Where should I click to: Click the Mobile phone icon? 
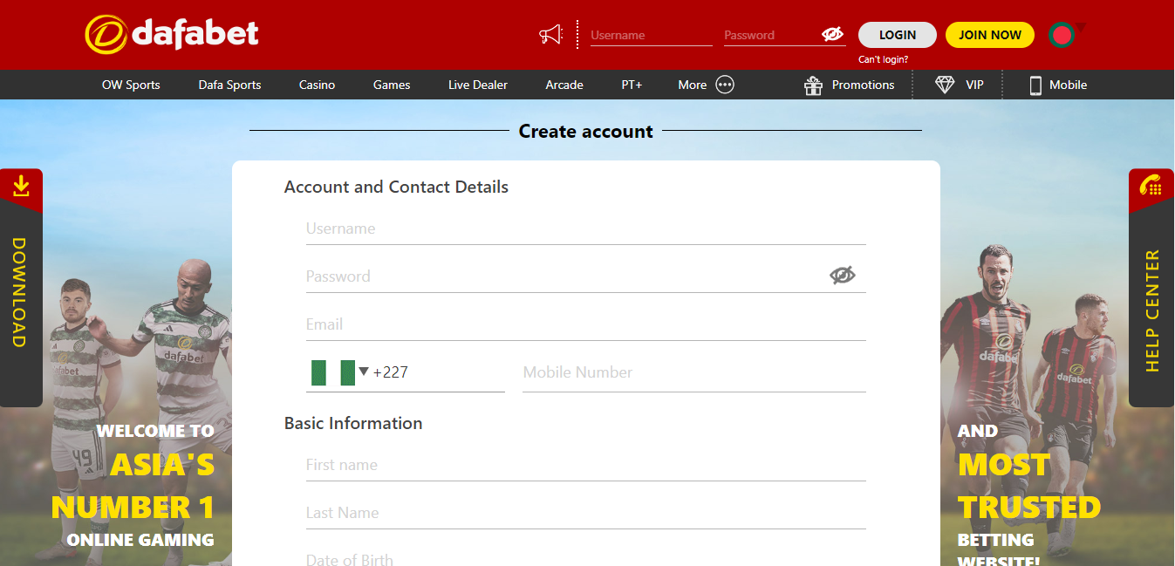tap(1035, 85)
